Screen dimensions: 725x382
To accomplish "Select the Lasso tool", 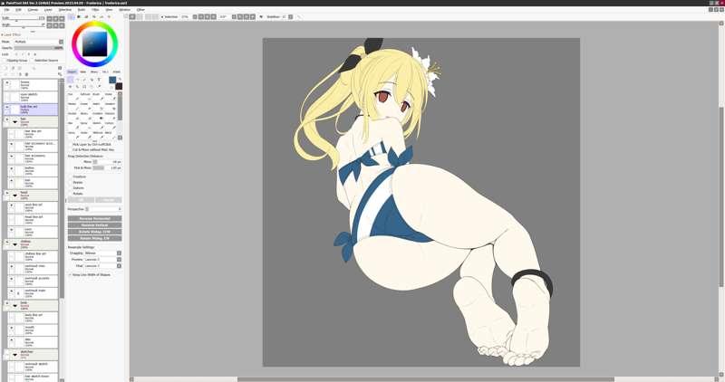I will [77, 80].
